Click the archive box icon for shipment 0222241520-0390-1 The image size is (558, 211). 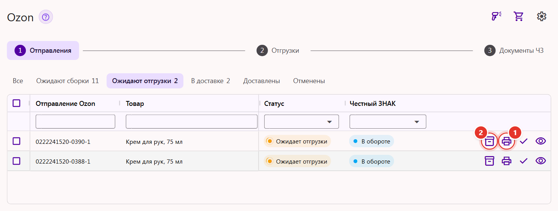(490, 141)
